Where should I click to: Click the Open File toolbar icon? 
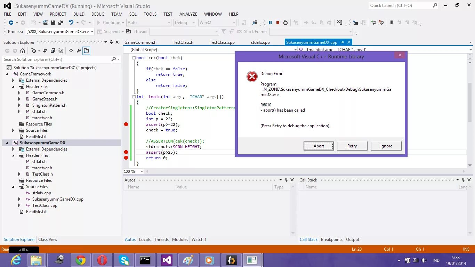[46, 23]
